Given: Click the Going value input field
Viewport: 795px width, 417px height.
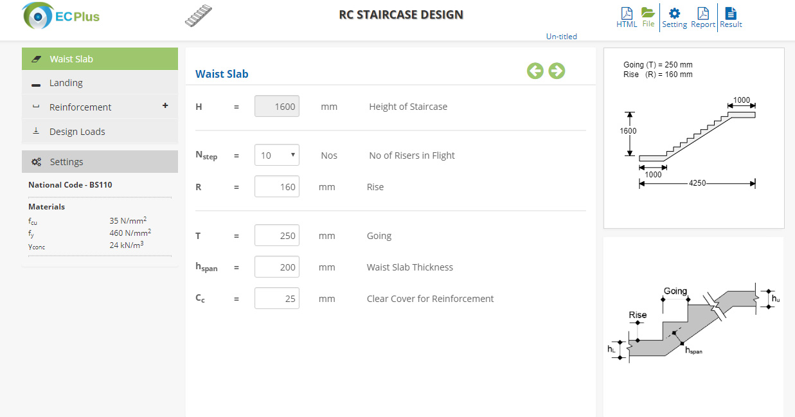Looking at the screenshot, I should (277, 235).
